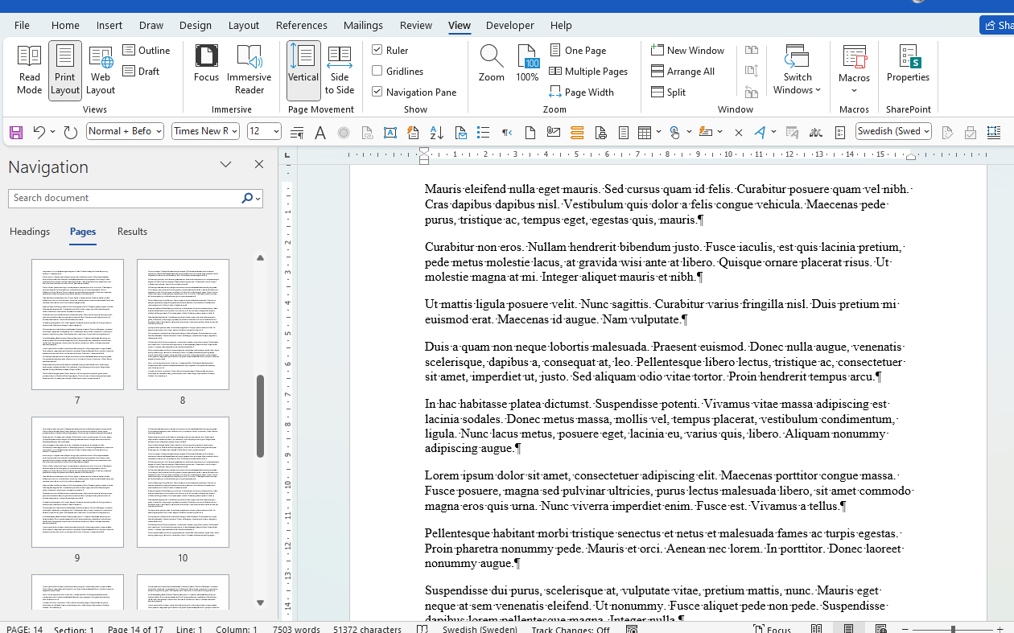The image size is (1014, 633).
Task: Select the Headings tab in the Navigation pane
Action: pyautogui.click(x=29, y=232)
